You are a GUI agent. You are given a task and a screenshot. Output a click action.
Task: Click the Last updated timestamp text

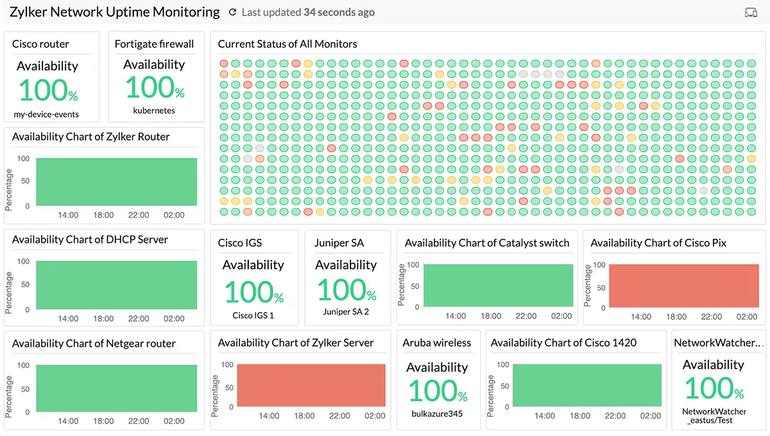tap(308, 12)
